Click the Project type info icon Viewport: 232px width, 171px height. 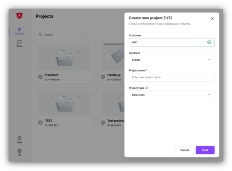pos(146,88)
